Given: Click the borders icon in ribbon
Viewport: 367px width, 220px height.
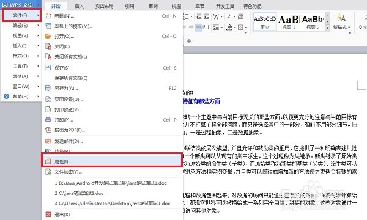Looking at the screenshot, I should point(240,28).
